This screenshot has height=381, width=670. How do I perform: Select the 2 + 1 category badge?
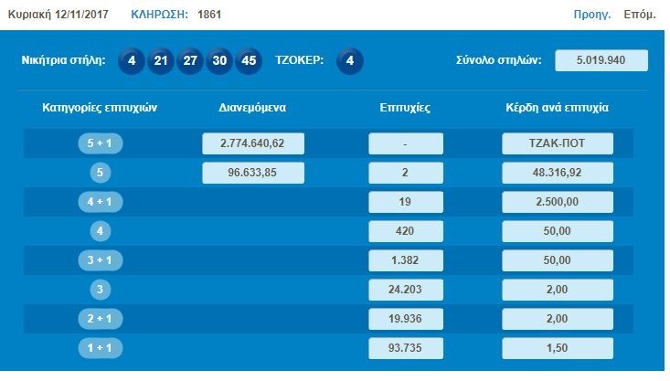[x=101, y=319]
